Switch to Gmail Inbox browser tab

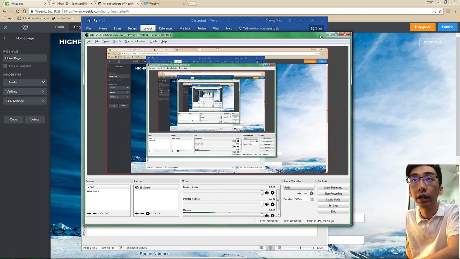click(x=72, y=4)
